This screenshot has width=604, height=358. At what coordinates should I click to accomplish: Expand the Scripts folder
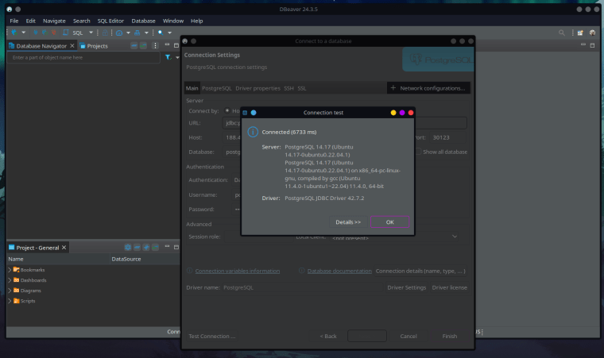click(10, 301)
